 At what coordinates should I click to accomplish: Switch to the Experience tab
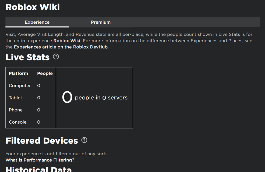(x=37, y=22)
